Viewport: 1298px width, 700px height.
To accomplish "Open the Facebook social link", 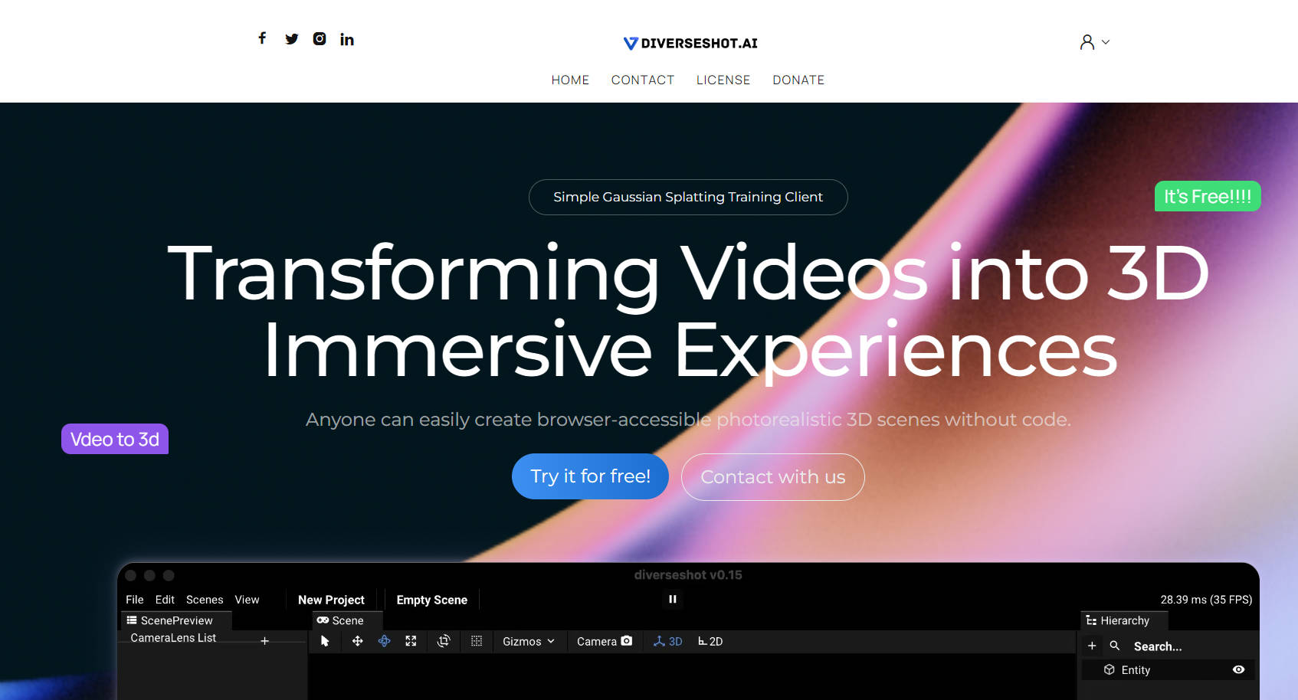I will 262,38.
